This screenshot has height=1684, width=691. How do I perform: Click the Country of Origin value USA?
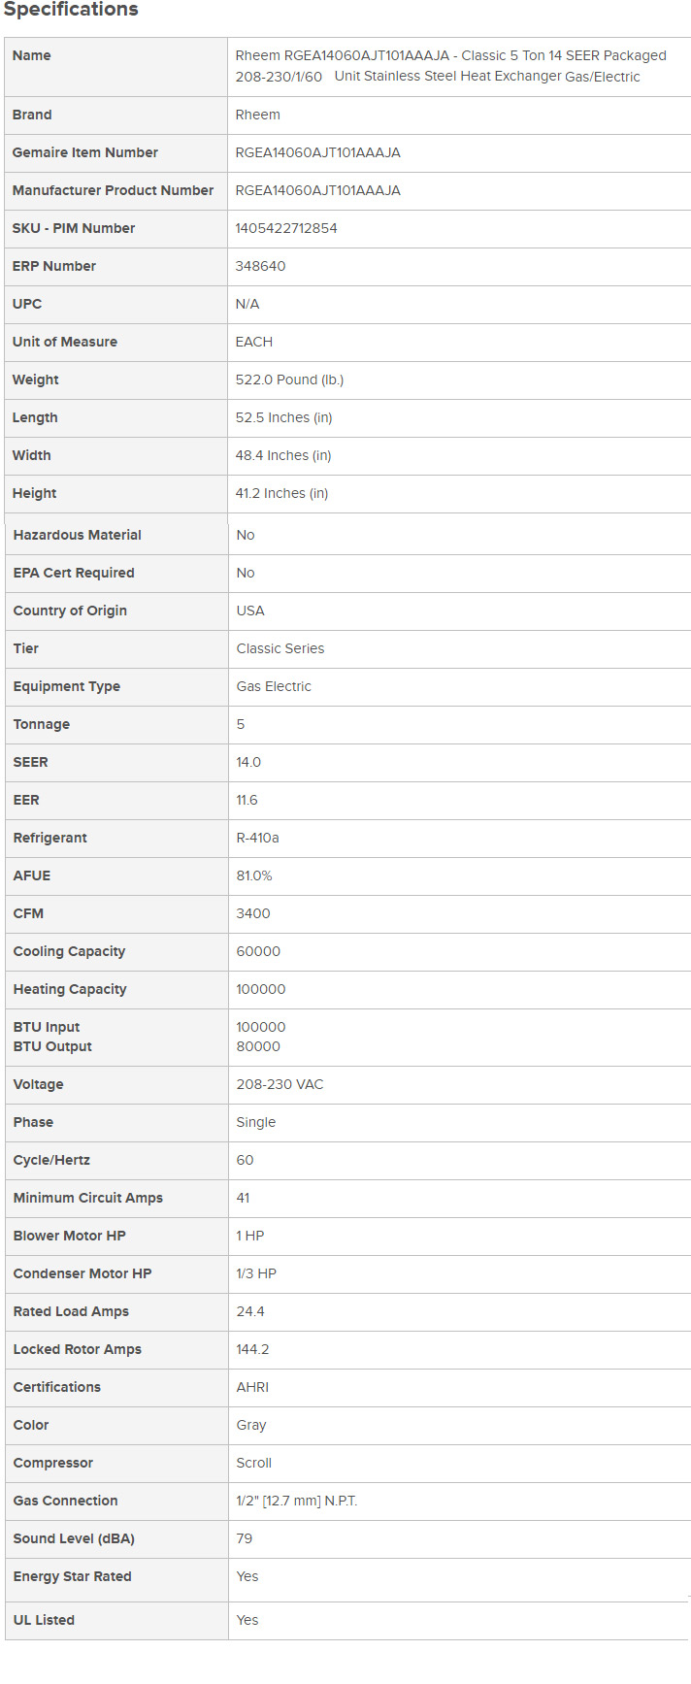[x=250, y=611]
